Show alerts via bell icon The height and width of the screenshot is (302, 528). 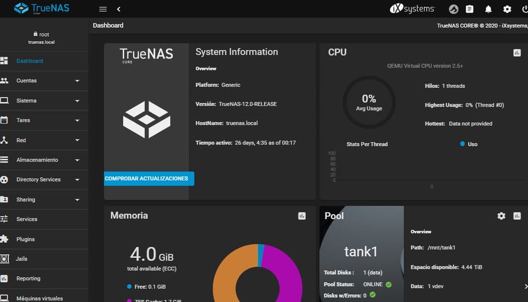pos(488,9)
